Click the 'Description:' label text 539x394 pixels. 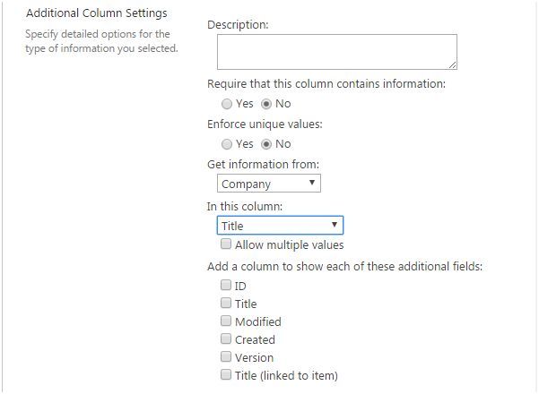tap(238, 24)
